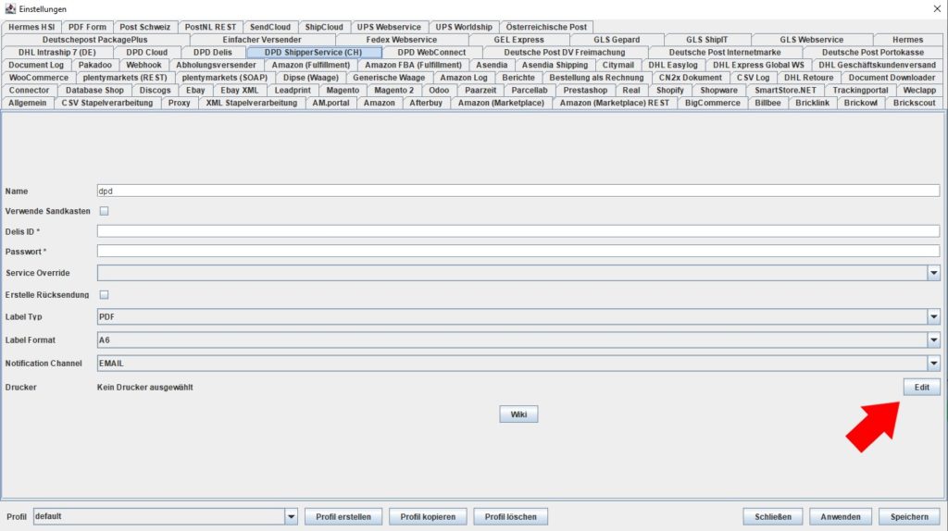Image resolution: width=948 pixels, height=531 pixels.
Task: Open the Magento 2 tab
Action: coord(394,90)
